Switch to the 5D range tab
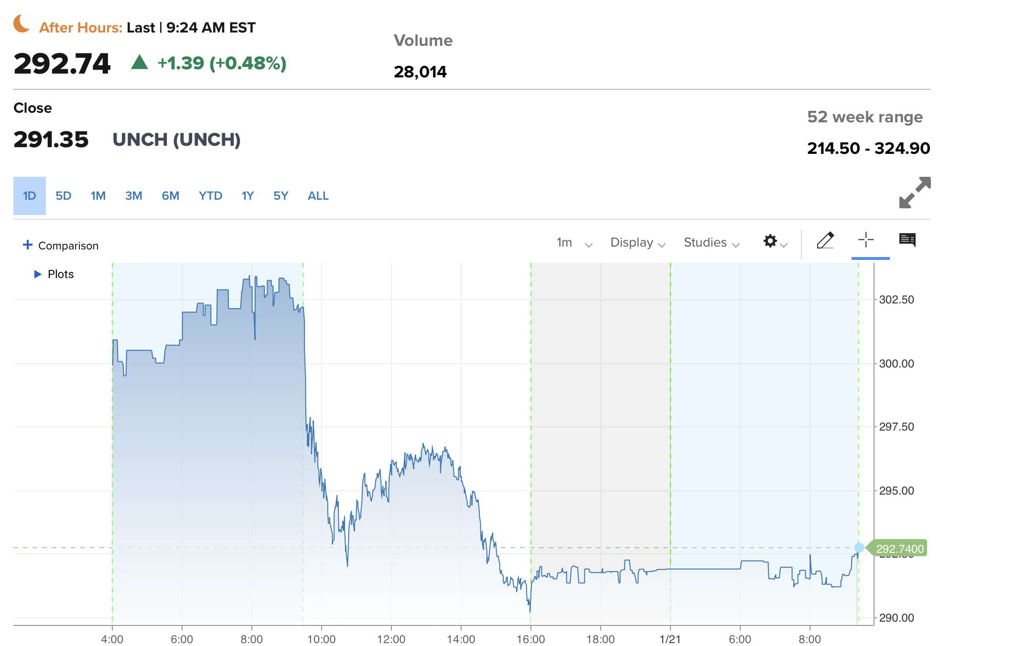This screenshot has width=1015, height=646. click(63, 196)
